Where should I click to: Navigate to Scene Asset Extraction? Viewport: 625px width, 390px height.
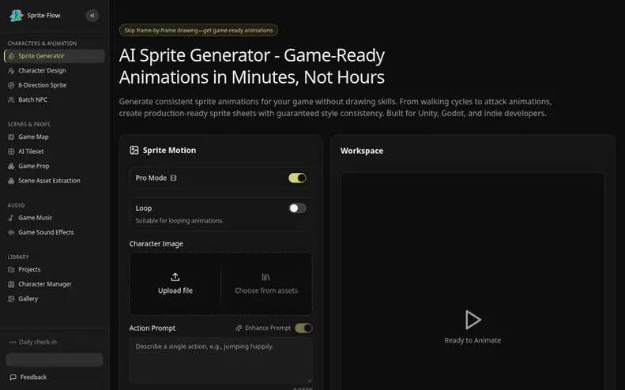pos(55,181)
